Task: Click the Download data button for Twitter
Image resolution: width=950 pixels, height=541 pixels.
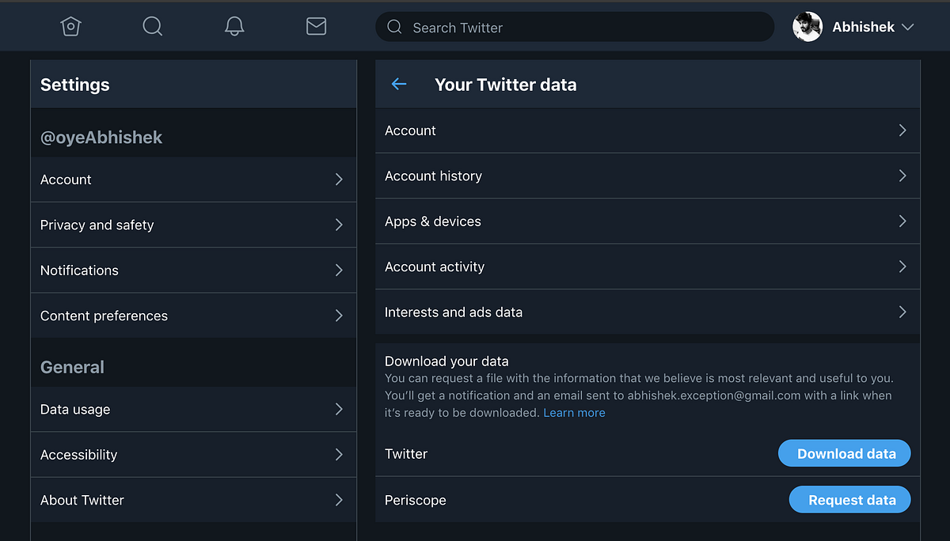Action: (844, 453)
